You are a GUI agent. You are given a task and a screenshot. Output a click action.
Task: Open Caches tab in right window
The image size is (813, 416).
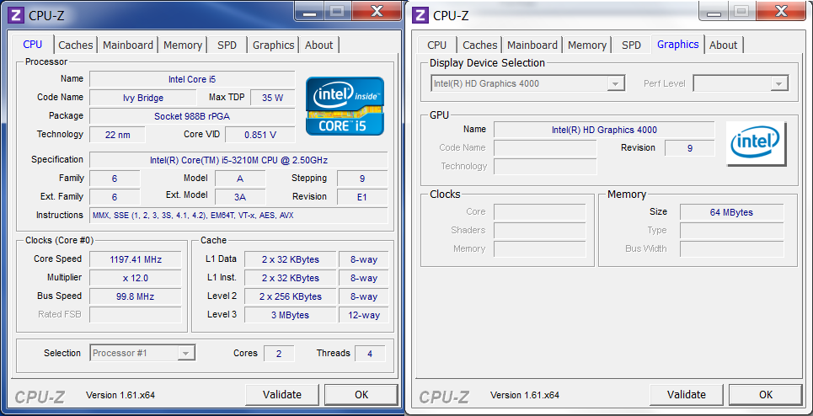[480, 45]
